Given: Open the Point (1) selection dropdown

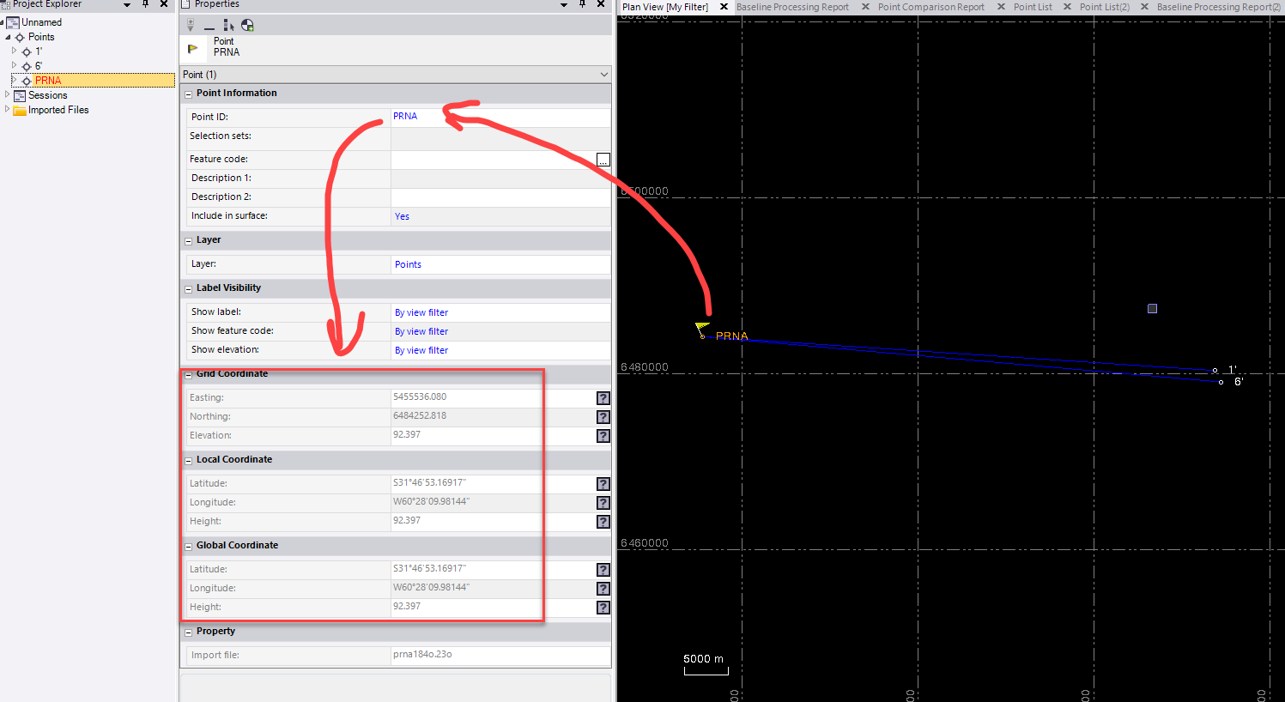Looking at the screenshot, I should [604, 75].
